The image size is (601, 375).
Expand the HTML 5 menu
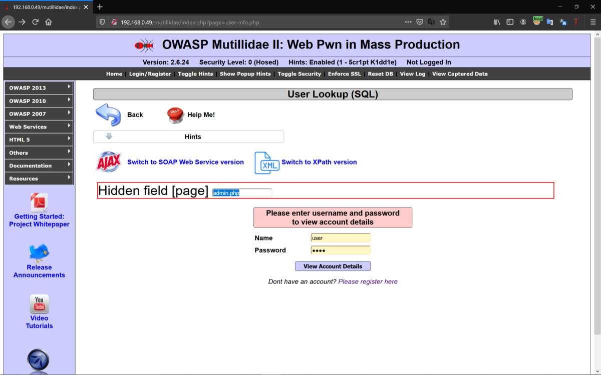click(x=39, y=139)
